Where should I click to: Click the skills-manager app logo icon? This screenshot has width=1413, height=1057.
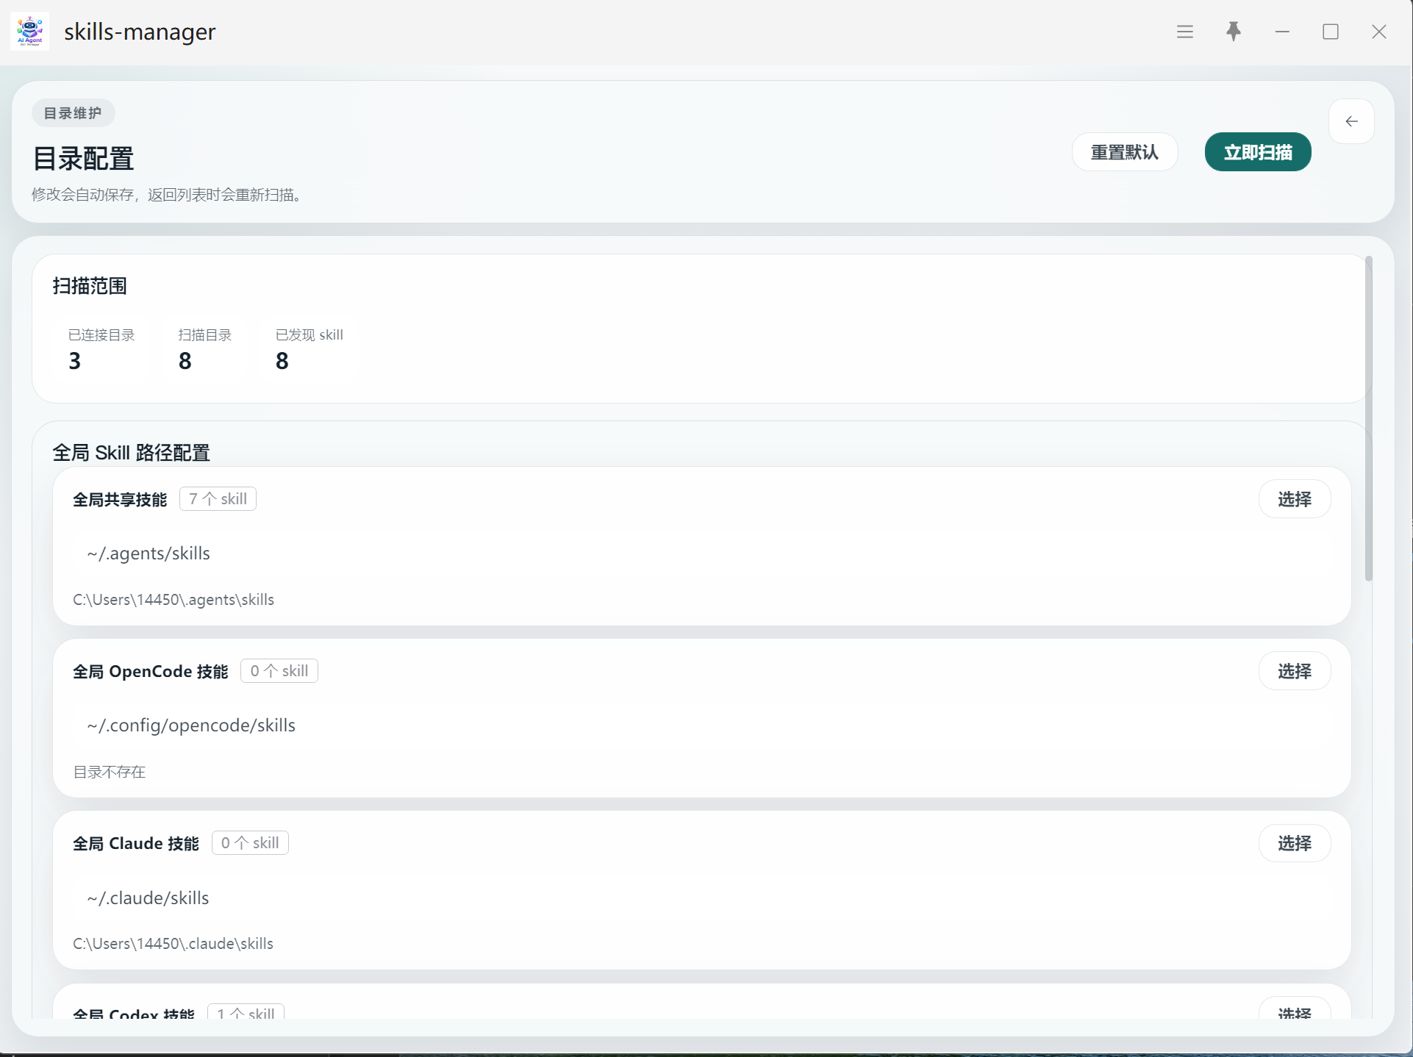pos(30,32)
